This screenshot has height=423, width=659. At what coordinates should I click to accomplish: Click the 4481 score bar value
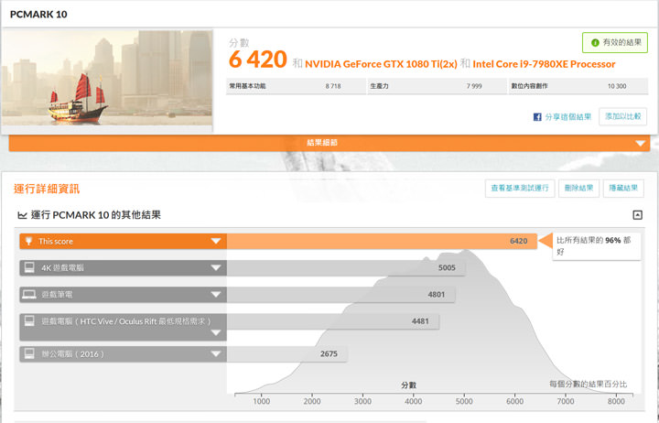[x=420, y=320]
